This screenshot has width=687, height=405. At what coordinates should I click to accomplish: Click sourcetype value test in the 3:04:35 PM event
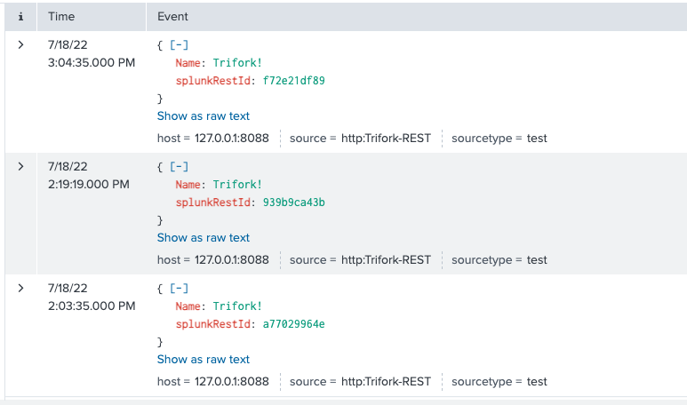(537, 139)
